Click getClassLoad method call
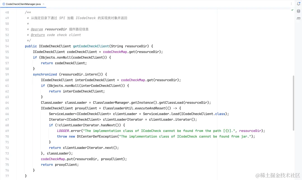The height and width of the screenshot is (180, 302). point(171,103)
